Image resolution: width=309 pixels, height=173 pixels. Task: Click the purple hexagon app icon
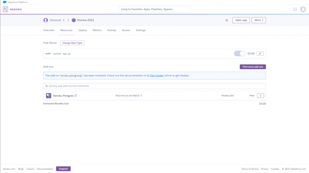point(74,20)
